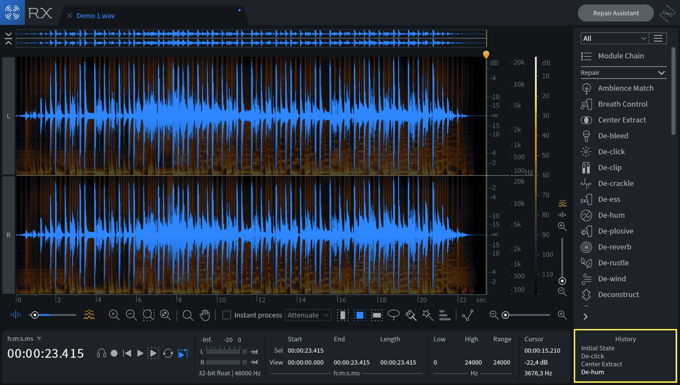Select the Time selection tool
The width and height of the screenshot is (680, 385).
pos(343,315)
